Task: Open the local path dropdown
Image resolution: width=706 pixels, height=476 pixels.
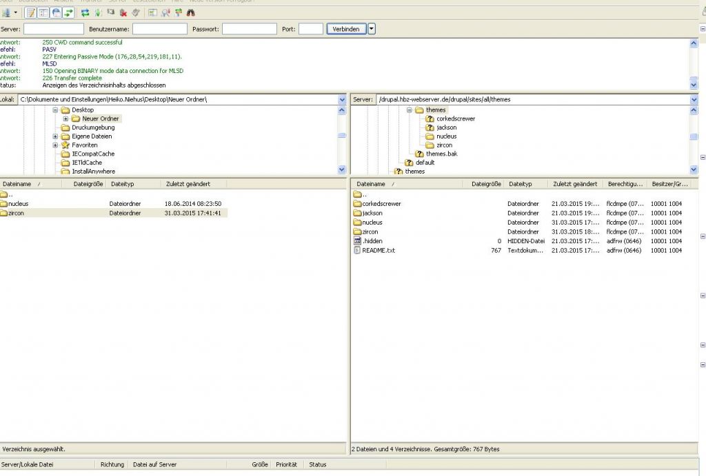Action: point(342,100)
